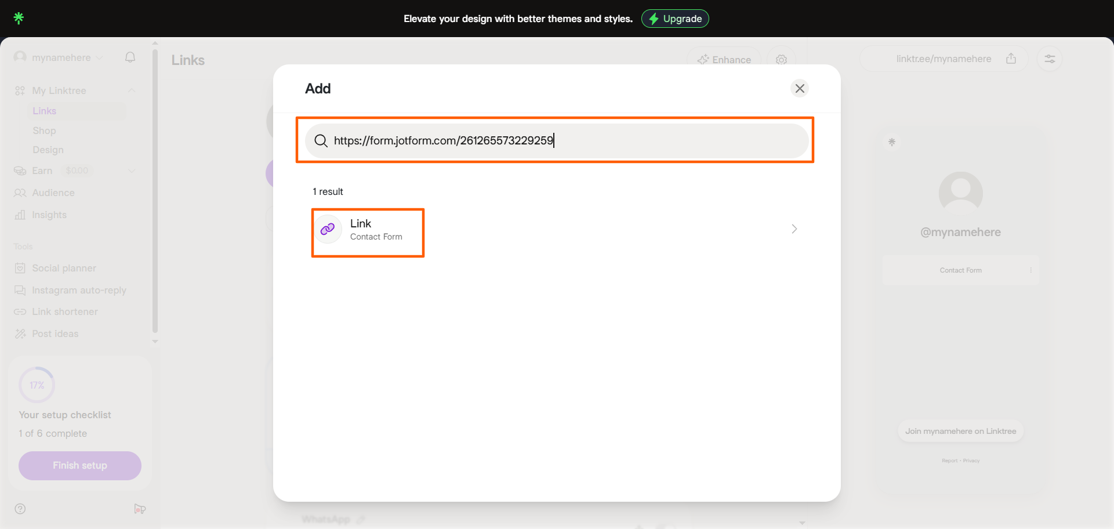The height and width of the screenshot is (529, 1114).
Task: Click three-dot menu on preview Contact Form
Action: click(x=1030, y=270)
